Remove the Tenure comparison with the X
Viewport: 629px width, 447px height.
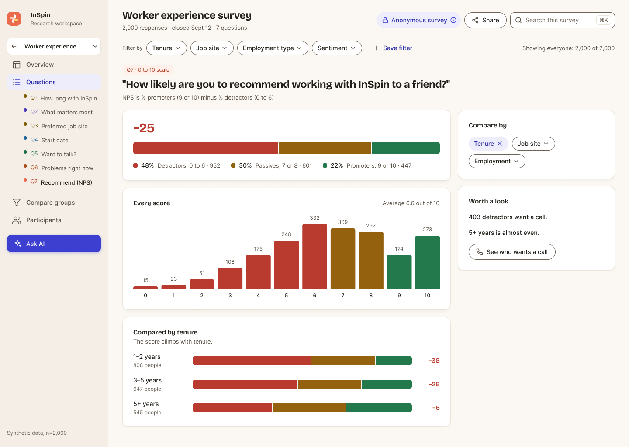[500, 144]
